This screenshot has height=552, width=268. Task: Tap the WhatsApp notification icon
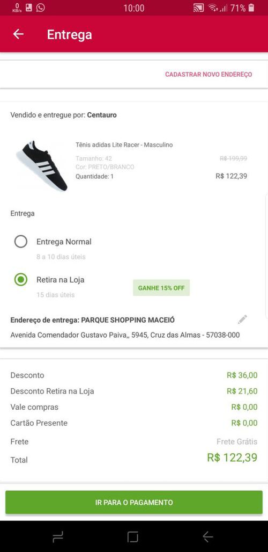click(41, 8)
